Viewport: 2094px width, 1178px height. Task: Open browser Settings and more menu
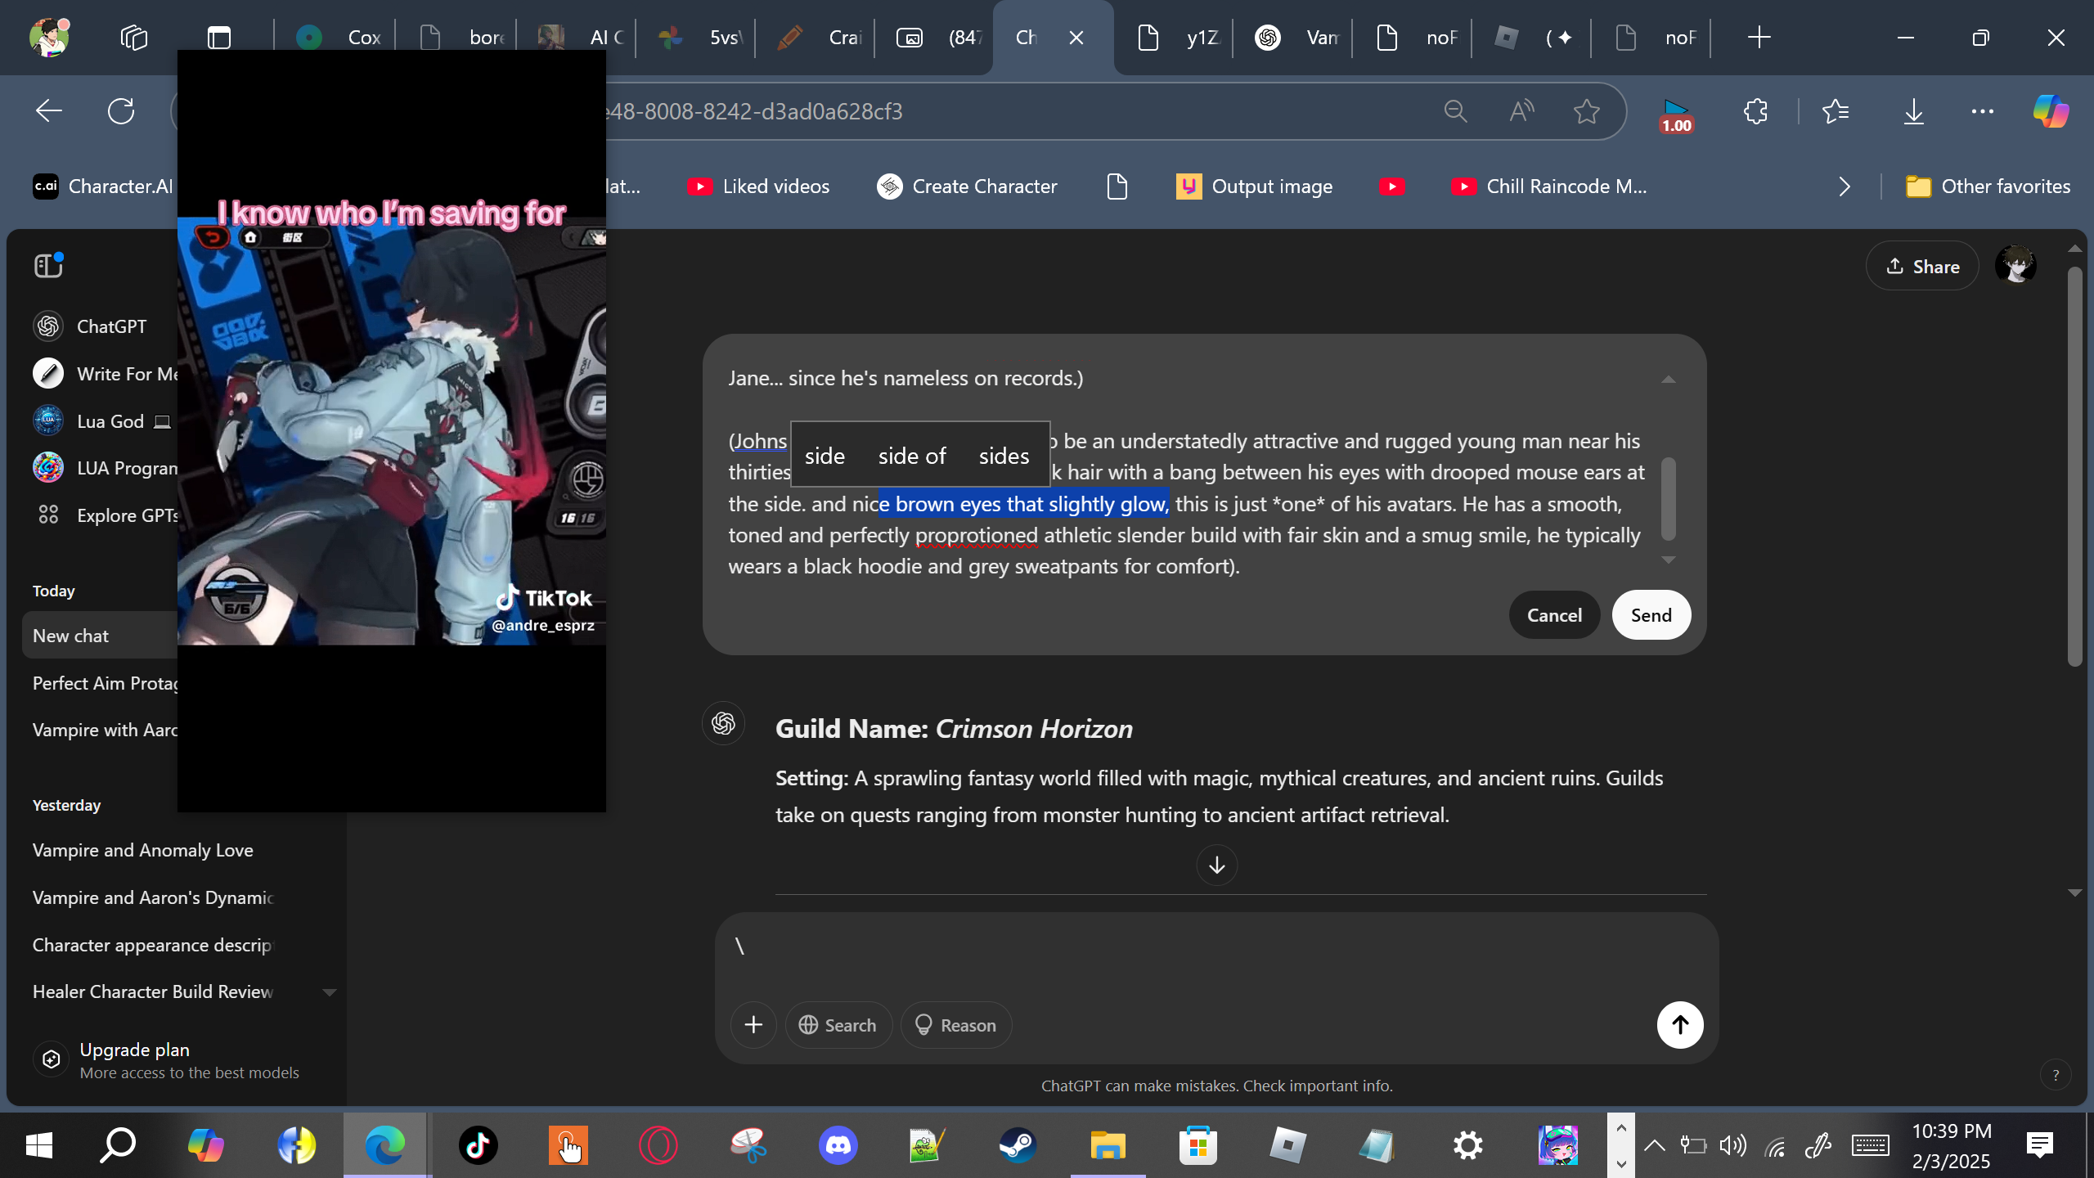(1983, 111)
